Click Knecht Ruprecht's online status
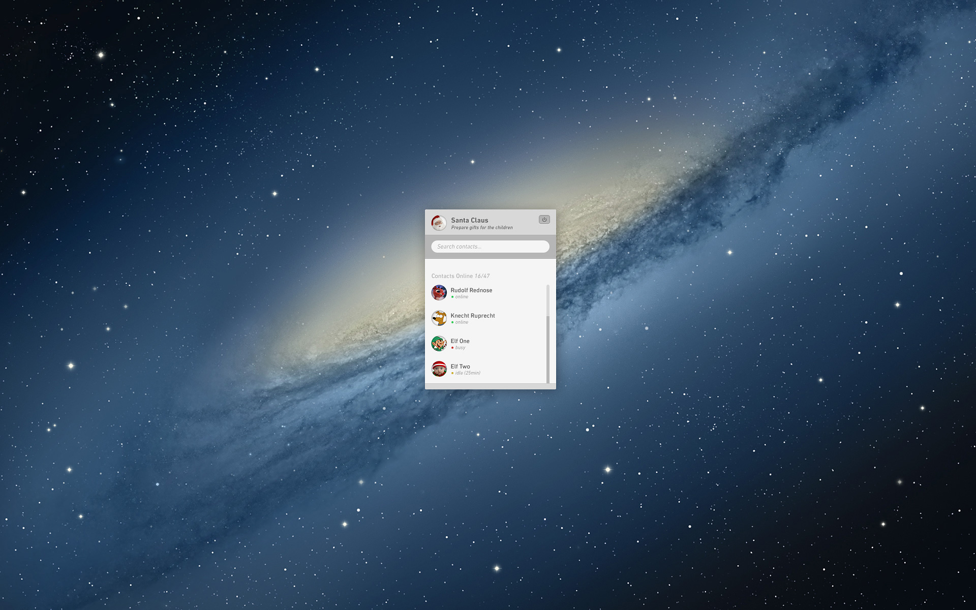976x610 pixels. pyautogui.click(x=460, y=322)
